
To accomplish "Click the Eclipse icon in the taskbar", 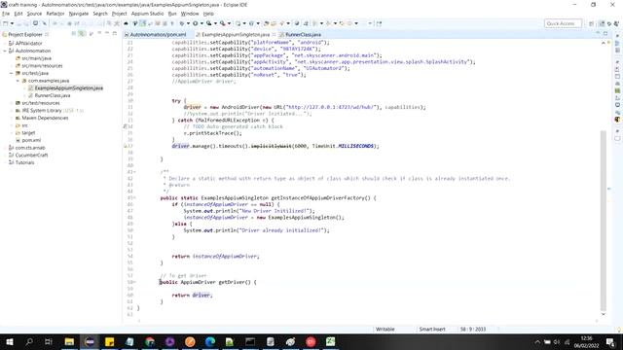I will [90, 341].
